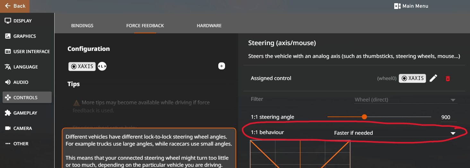Open the Filter dropdown
470x168 pixels.
[405, 100]
